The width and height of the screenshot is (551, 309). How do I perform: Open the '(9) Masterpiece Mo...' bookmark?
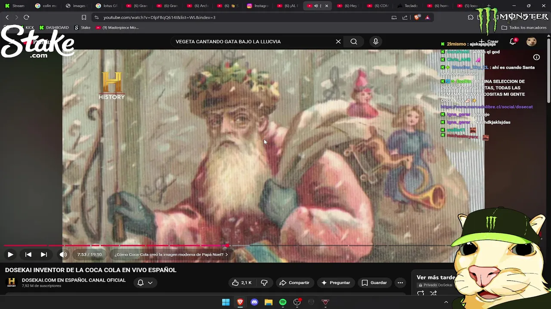[x=117, y=27]
